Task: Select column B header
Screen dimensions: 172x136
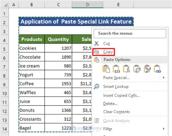Action: click(32, 5)
